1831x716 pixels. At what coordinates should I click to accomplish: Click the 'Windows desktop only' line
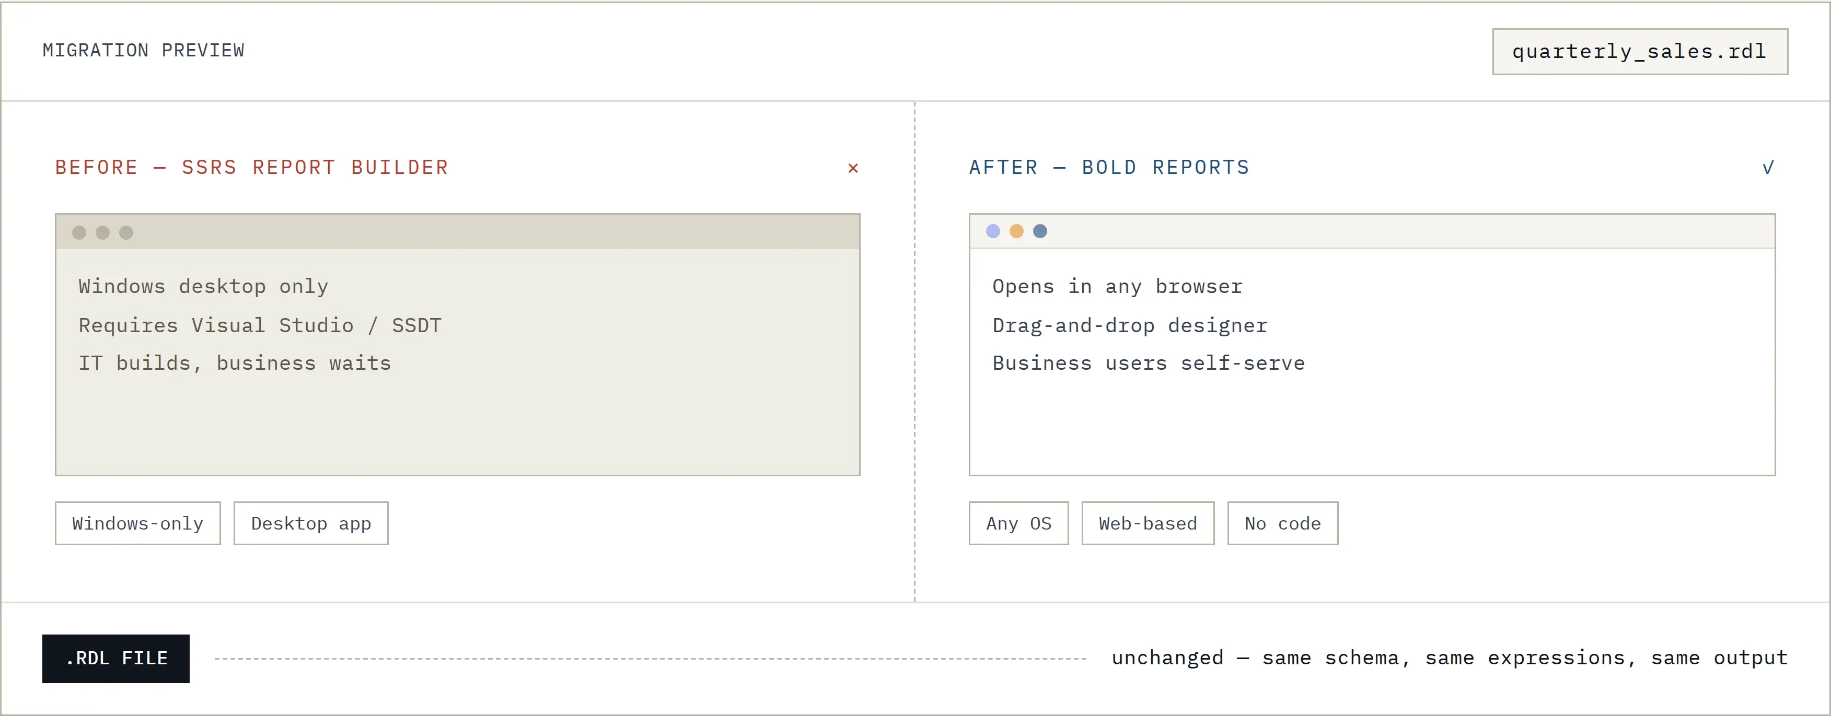203,286
